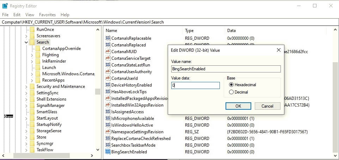The height and width of the screenshot is (160, 339).
Task: Click the StorageSense folder icon
Action: (x=32, y=131)
